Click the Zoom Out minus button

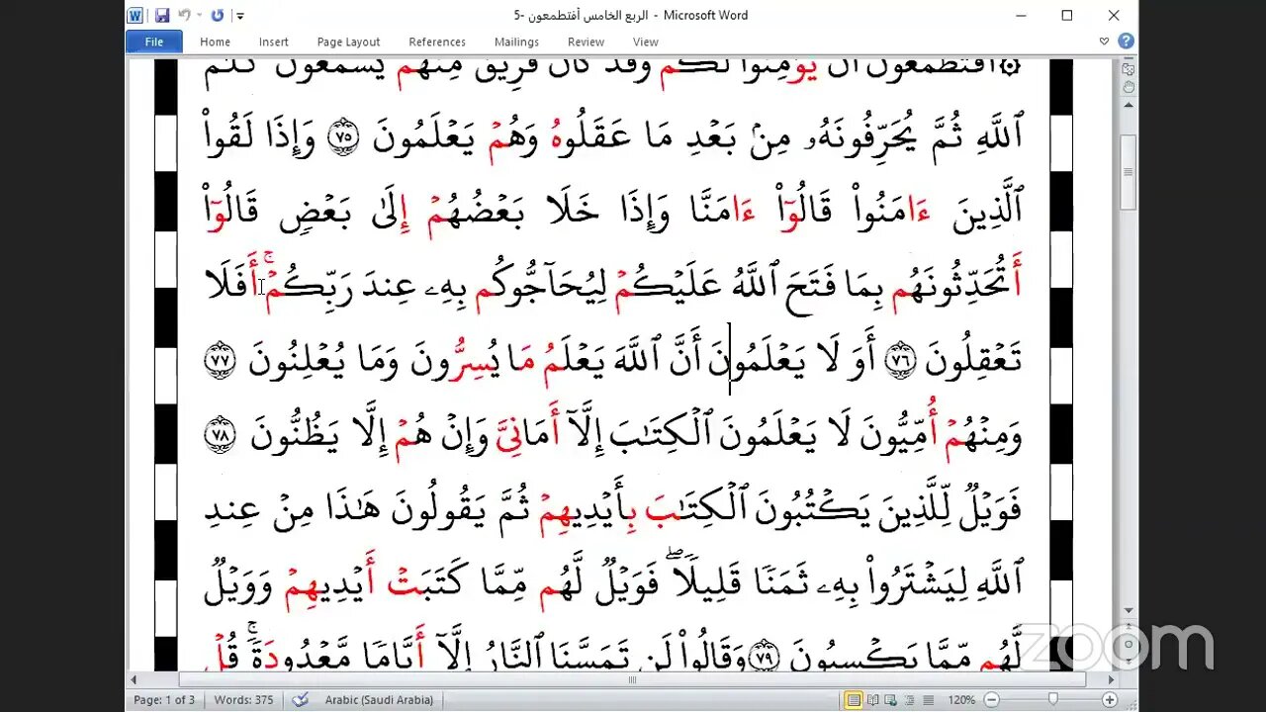click(991, 700)
